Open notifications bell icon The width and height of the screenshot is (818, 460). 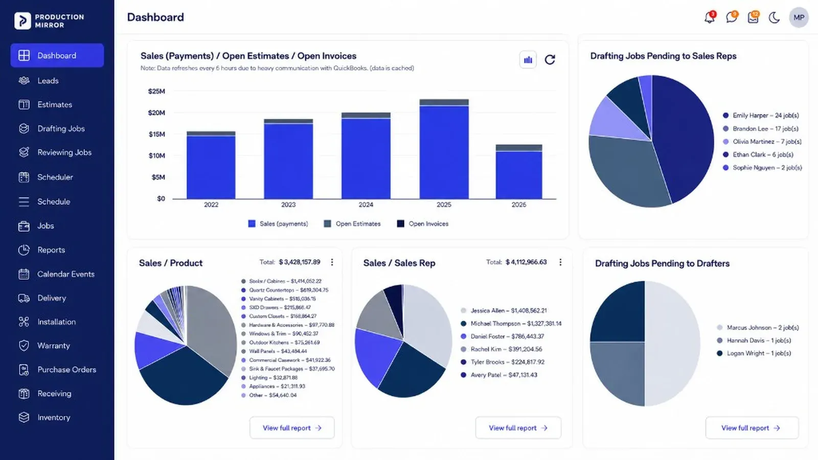710,17
